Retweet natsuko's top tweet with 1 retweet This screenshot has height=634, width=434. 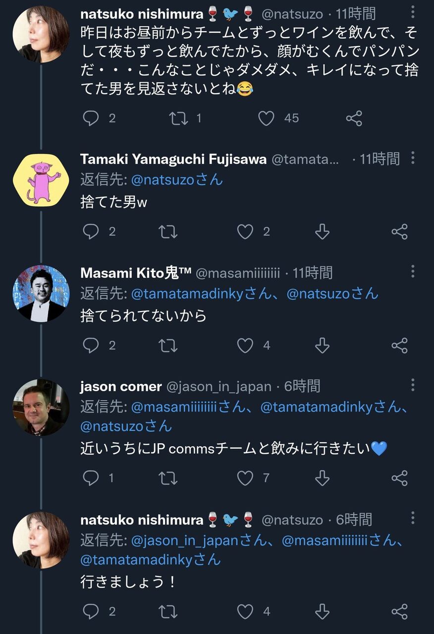[x=178, y=118]
